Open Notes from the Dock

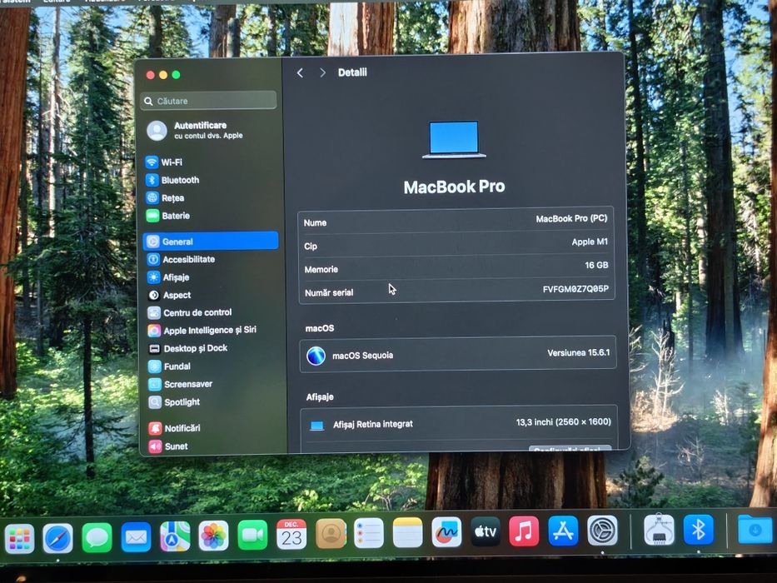[x=408, y=533]
